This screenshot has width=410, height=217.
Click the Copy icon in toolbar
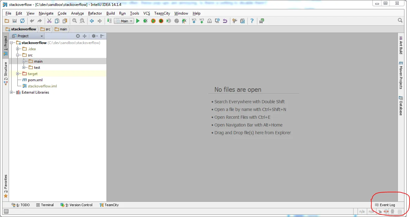[x=57, y=21]
